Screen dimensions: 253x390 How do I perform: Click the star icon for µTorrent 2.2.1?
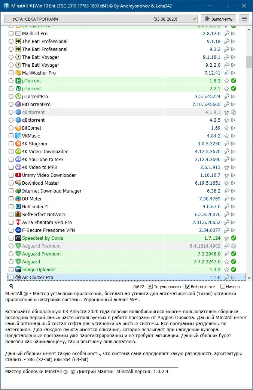[x=226, y=88]
